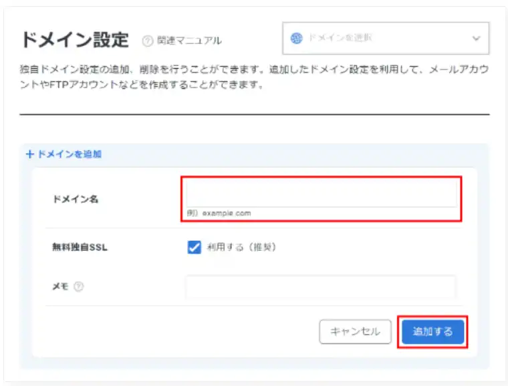
Task: Open the 関連マニュアル help link
Action: [x=189, y=41]
